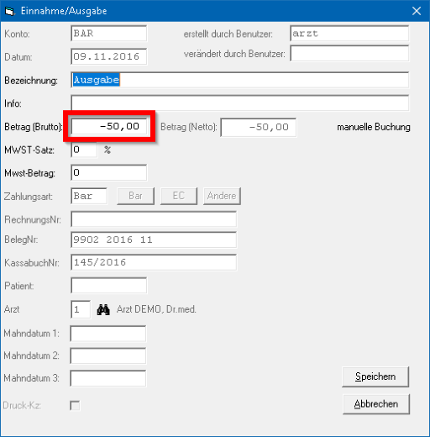Click the Abbrechen button
This screenshot has height=437, width=430.
[x=376, y=404]
